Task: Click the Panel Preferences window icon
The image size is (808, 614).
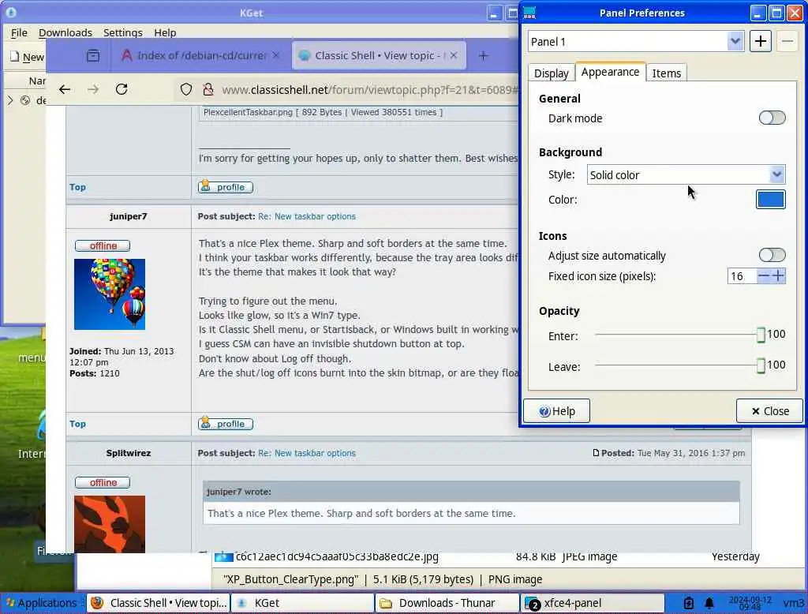Action: [x=529, y=13]
